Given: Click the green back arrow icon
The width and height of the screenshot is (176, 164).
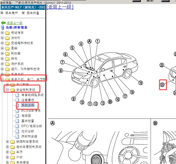Looking at the screenshot, I should point(3,23).
